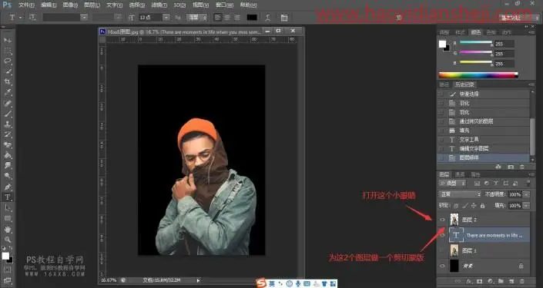The image size is (543, 288).
Task: Show hidden layer 图层 1 via eye box
Action: point(442,250)
